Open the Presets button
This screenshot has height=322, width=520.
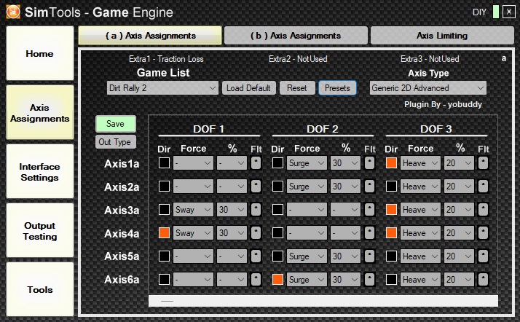pyautogui.click(x=337, y=88)
